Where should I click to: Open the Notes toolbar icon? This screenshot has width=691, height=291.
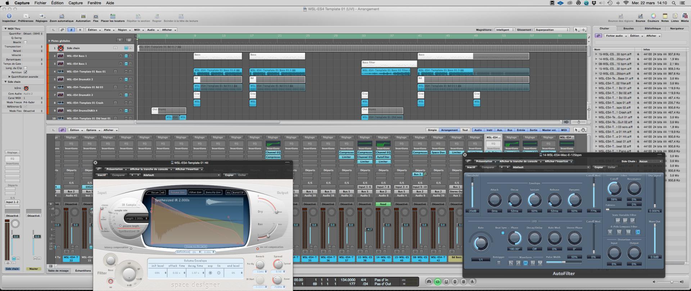click(x=665, y=16)
